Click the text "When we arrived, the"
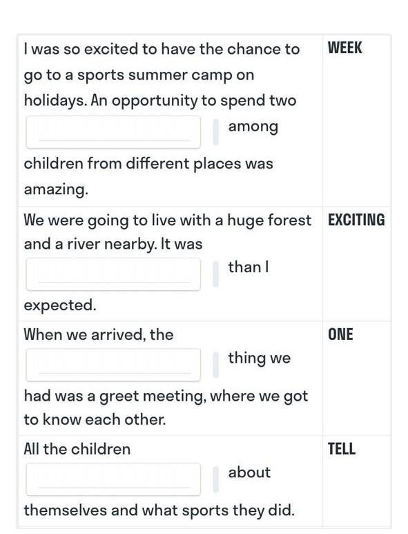The height and width of the screenshot is (534, 408). coord(99,335)
